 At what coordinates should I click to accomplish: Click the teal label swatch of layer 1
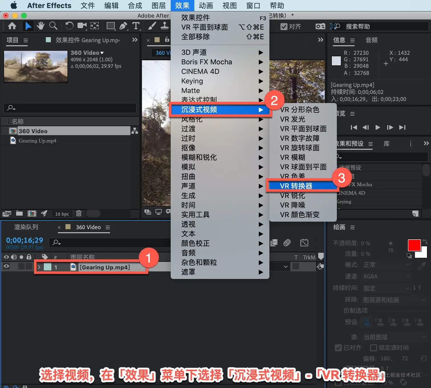pos(48,267)
